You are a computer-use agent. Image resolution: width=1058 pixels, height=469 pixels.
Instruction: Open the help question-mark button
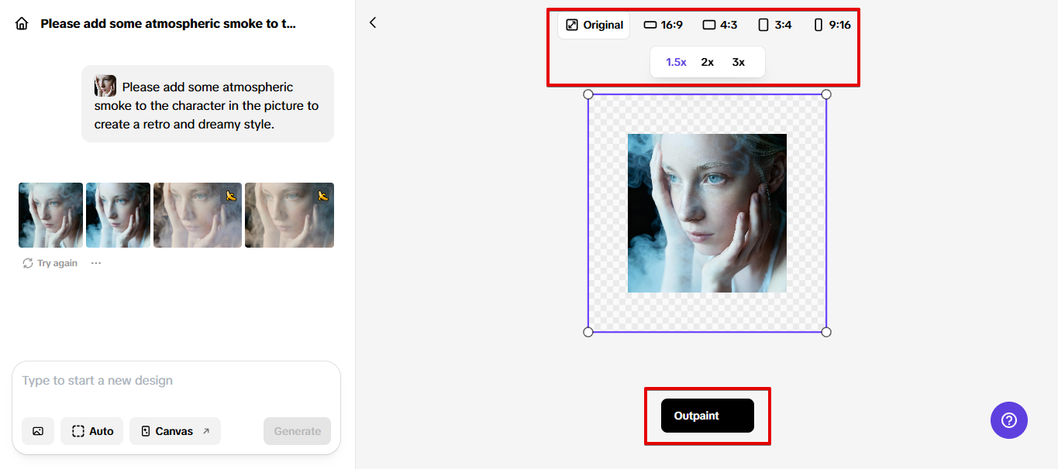click(x=1008, y=420)
